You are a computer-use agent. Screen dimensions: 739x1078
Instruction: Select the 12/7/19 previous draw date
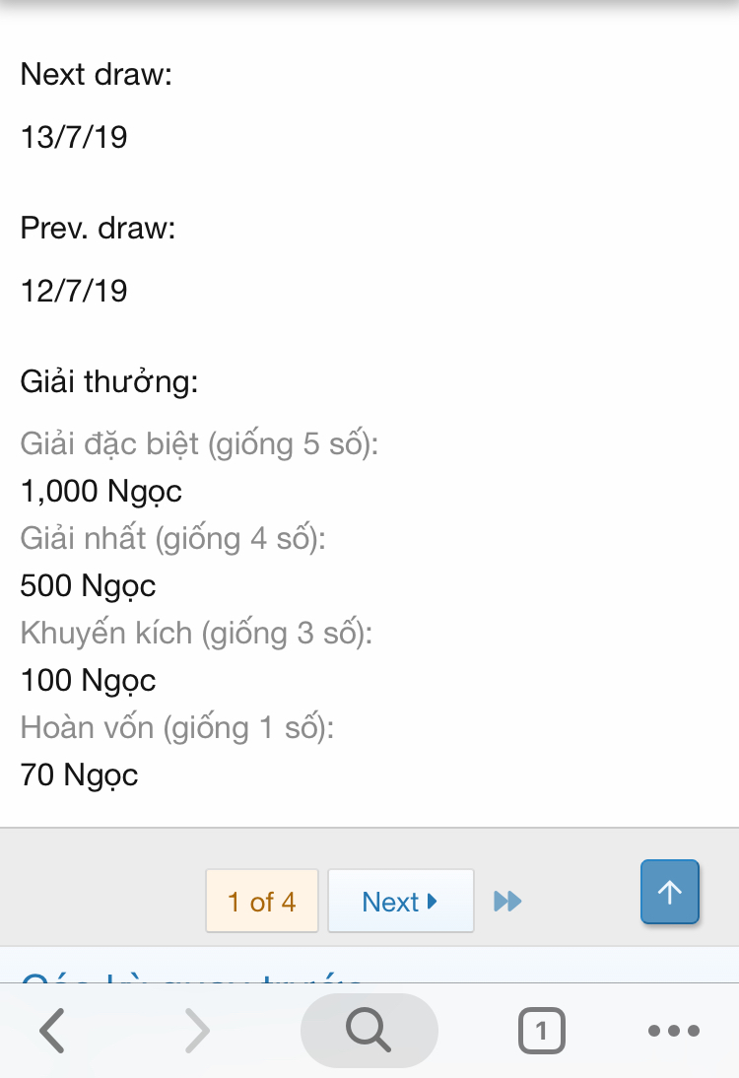(74, 291)
